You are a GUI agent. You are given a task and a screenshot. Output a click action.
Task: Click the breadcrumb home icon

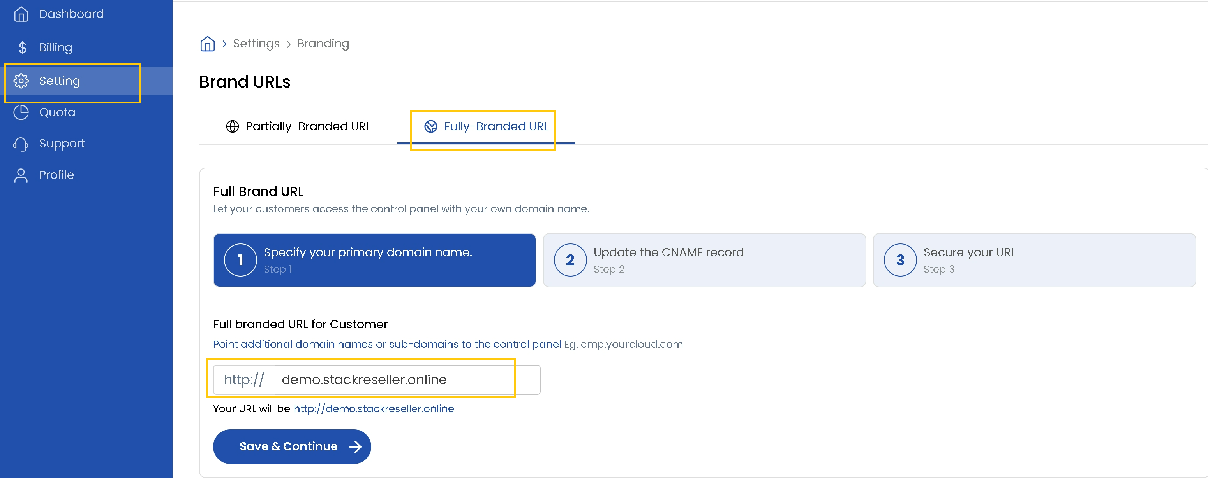pos(207,43)
